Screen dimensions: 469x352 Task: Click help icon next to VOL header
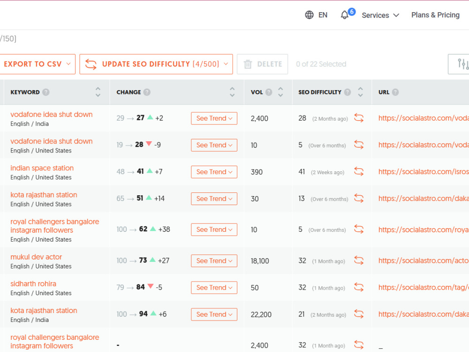(269, 92)
